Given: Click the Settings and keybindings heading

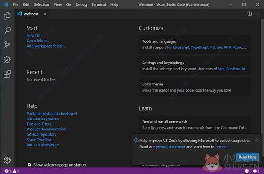Looking at the screenshot, I should coord(163,63).
